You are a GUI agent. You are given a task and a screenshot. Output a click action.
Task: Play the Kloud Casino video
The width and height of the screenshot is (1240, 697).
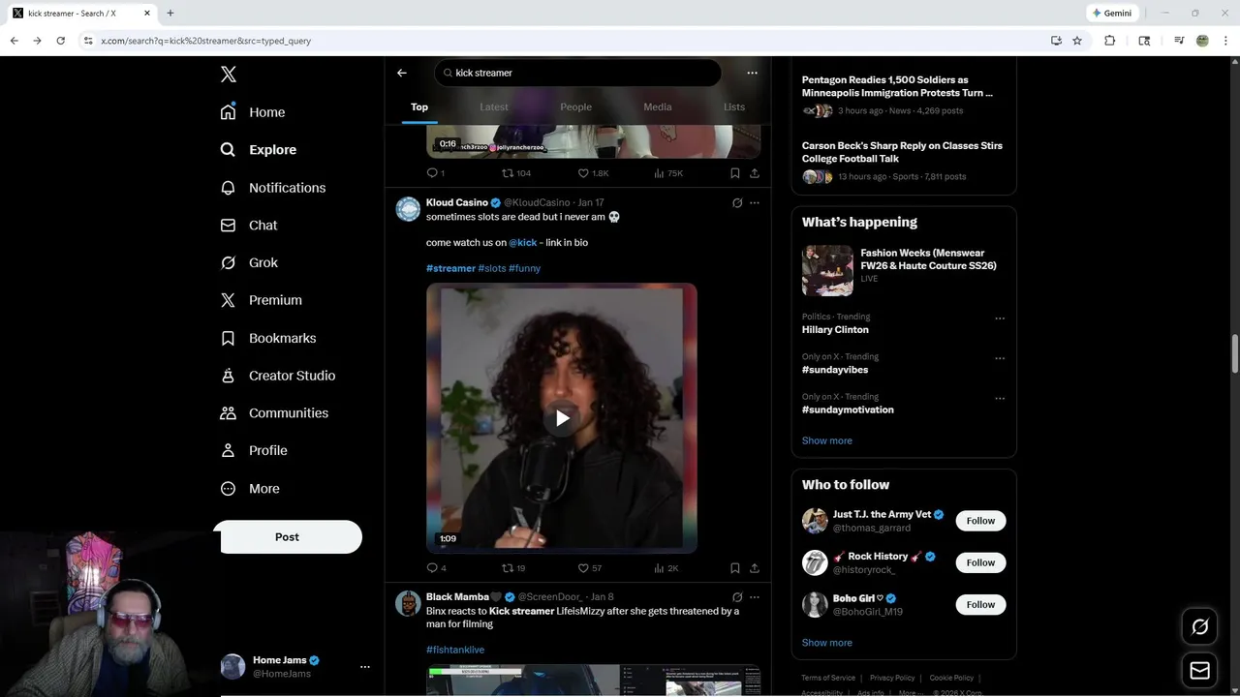(x=562, y=418)
